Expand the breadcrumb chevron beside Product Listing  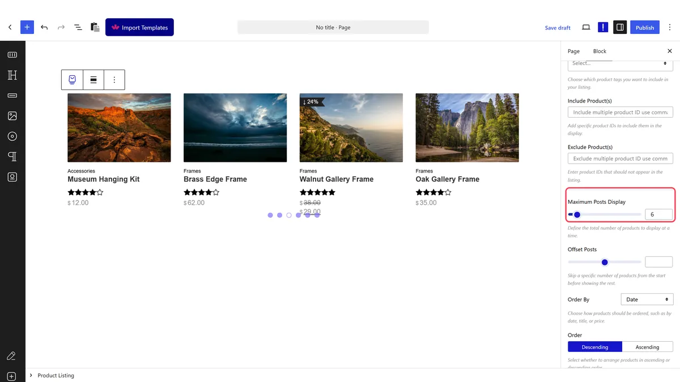tap(31, 375)
